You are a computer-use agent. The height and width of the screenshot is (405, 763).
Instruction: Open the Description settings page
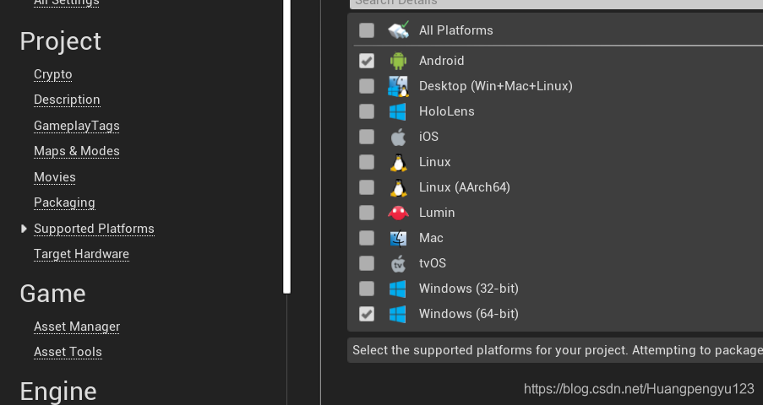67,100
